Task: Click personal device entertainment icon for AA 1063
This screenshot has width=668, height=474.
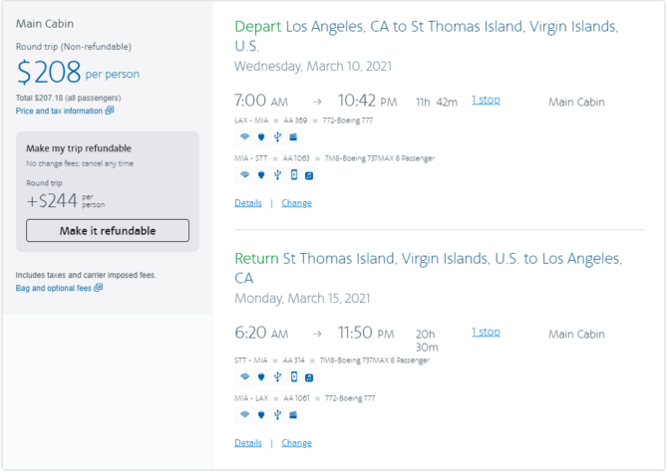Action: (x=294, y=175)
